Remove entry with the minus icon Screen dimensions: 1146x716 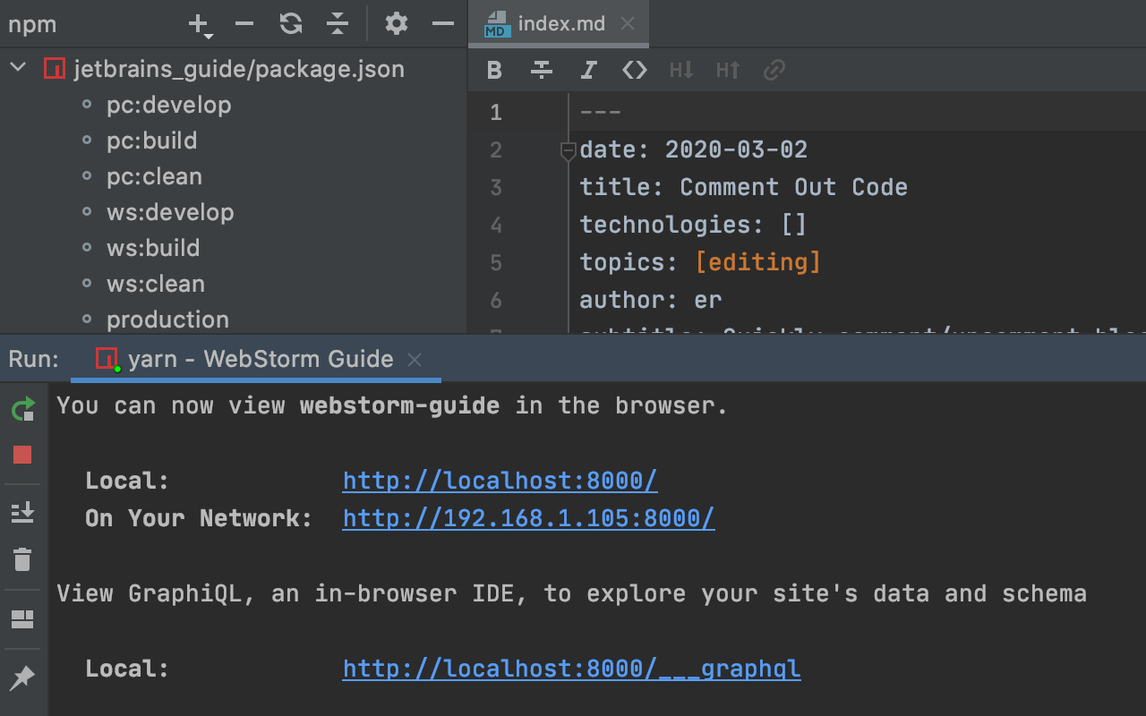point(244,24)
